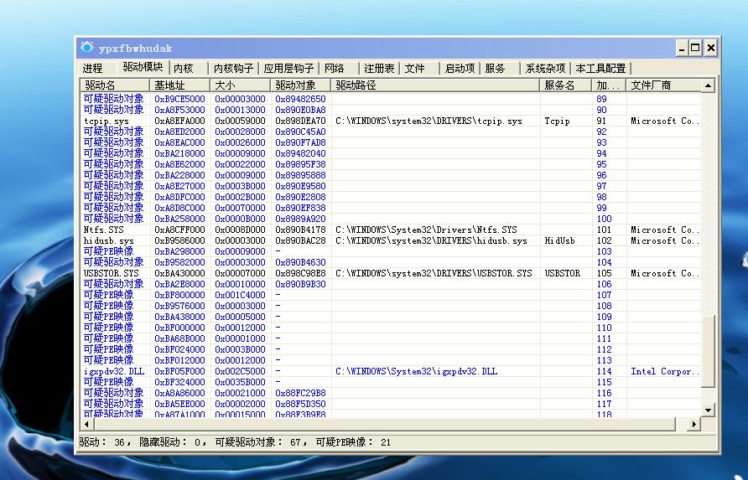Image resolution: width=748 pixels, height=480 pixels.
Task: Click path C:\WINDOWS\System32\igxpdv32.DLL
Action: (417, 371)
